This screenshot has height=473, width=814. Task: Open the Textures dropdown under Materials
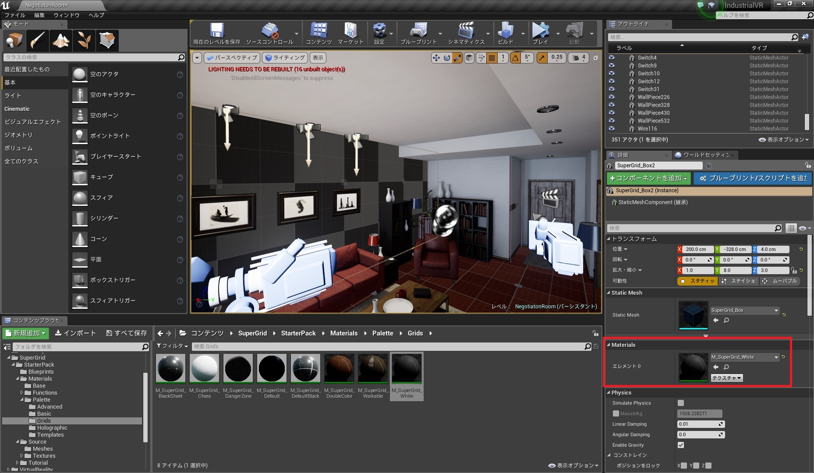pyautogui.click(x=726, y=378)
